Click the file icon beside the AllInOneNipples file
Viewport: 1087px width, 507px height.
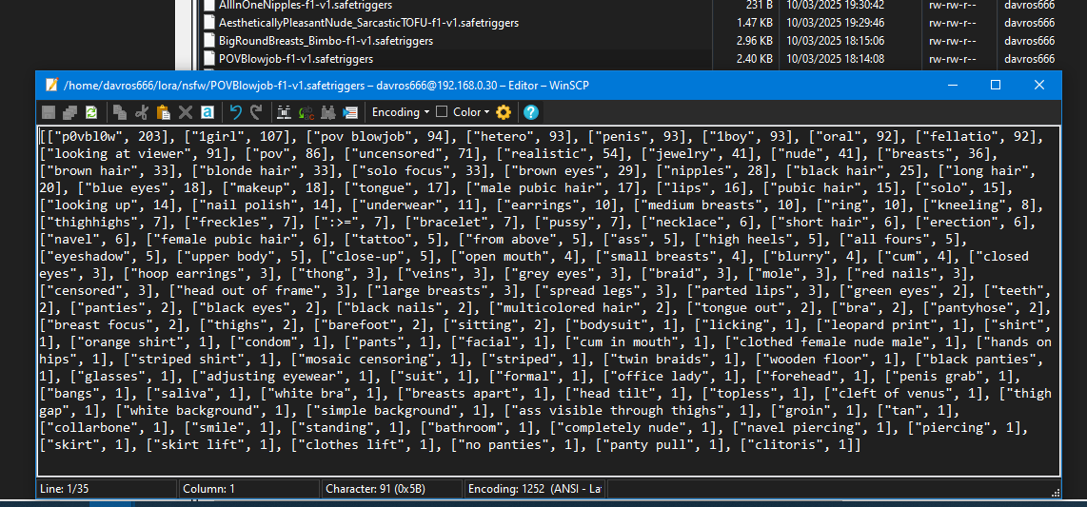click(209, 5)
